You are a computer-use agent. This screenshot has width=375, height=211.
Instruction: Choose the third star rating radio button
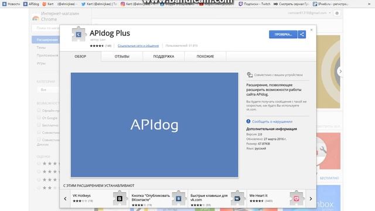(39, 180)
